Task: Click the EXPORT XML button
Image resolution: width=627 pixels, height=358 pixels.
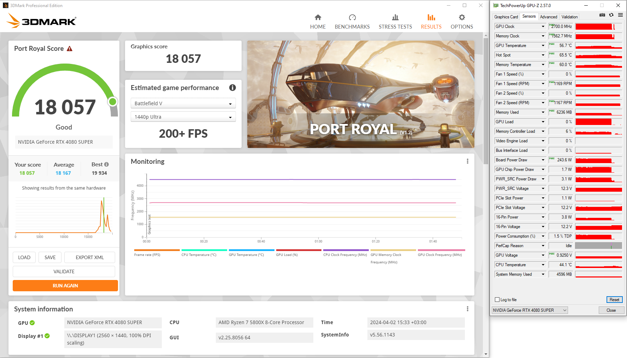Action: [90, 257]
